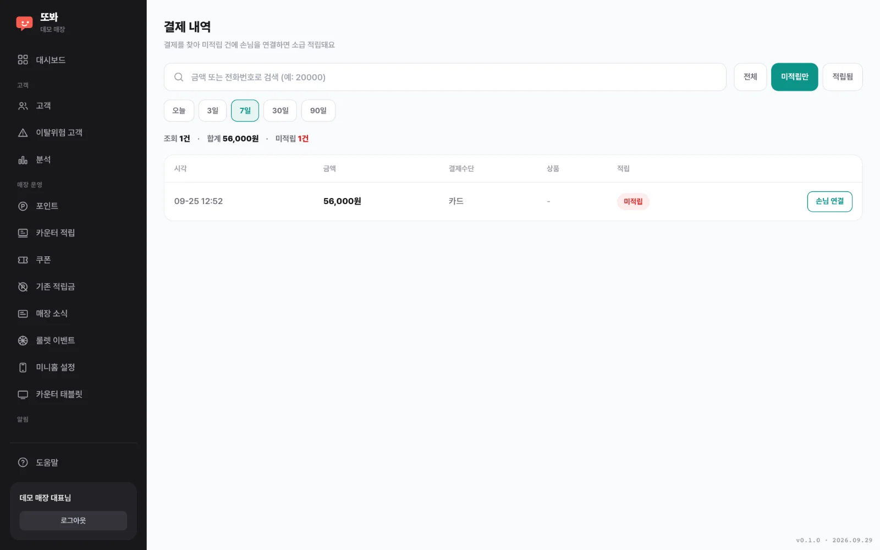This screenshot has width=880, height=550.
Task: Click the 기존 적립금 icon
Action: coord(23,287)
